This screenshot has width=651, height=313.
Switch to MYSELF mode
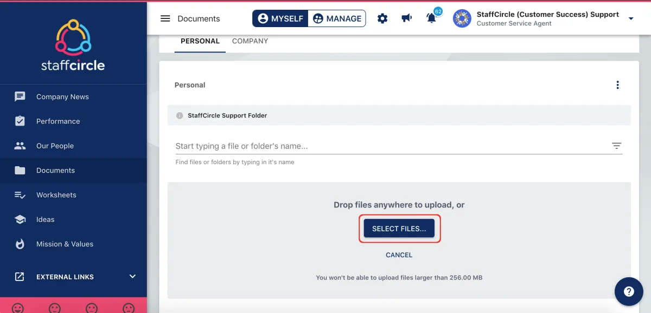(280, 18)
